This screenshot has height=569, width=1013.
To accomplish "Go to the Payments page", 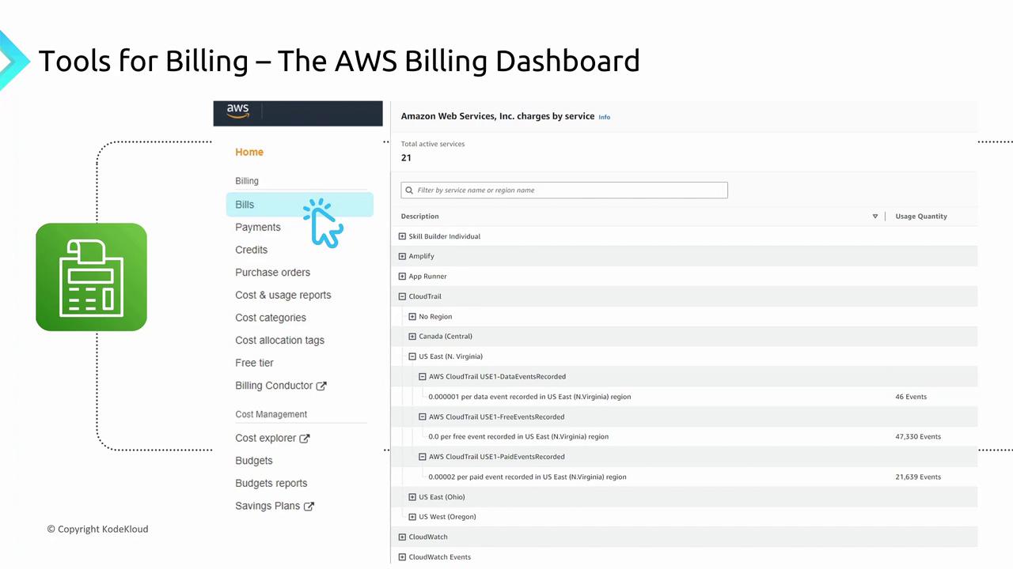I will 258,228.
